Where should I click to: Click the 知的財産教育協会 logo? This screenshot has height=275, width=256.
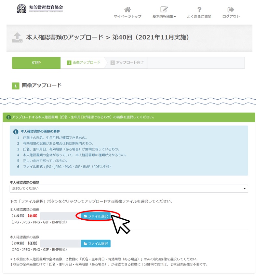[x=40, y=8]
